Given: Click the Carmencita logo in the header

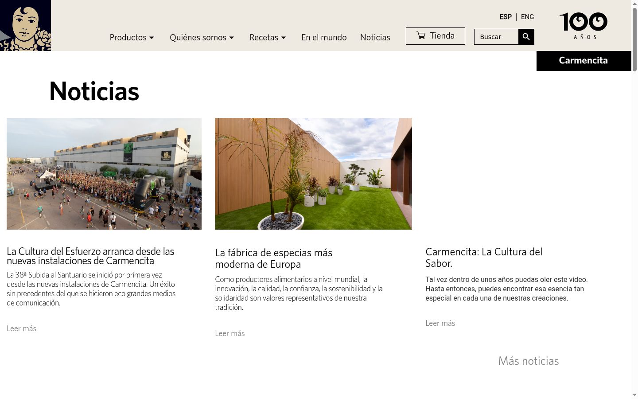Looking at the screenshot, I should [25, 25].
